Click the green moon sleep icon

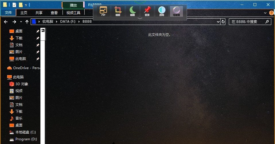pyautogui.click(x=132, y=11)
